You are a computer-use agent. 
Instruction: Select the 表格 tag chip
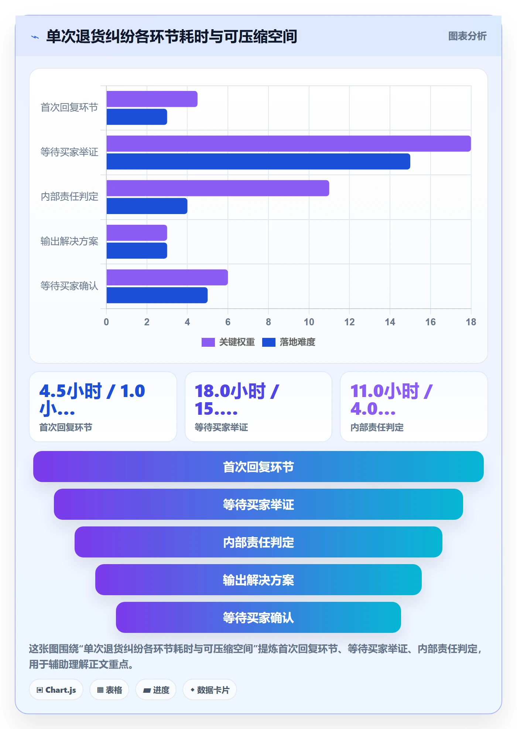[x=109, y=690]
